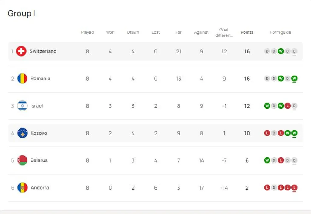Click Switzerland's green win form badge
Screen dimensions: 311x214
[x=280, y=51]
